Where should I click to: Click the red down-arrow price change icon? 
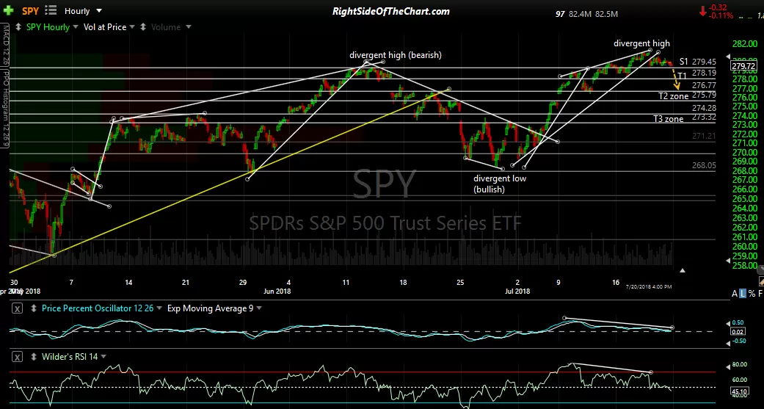[702, 12]
